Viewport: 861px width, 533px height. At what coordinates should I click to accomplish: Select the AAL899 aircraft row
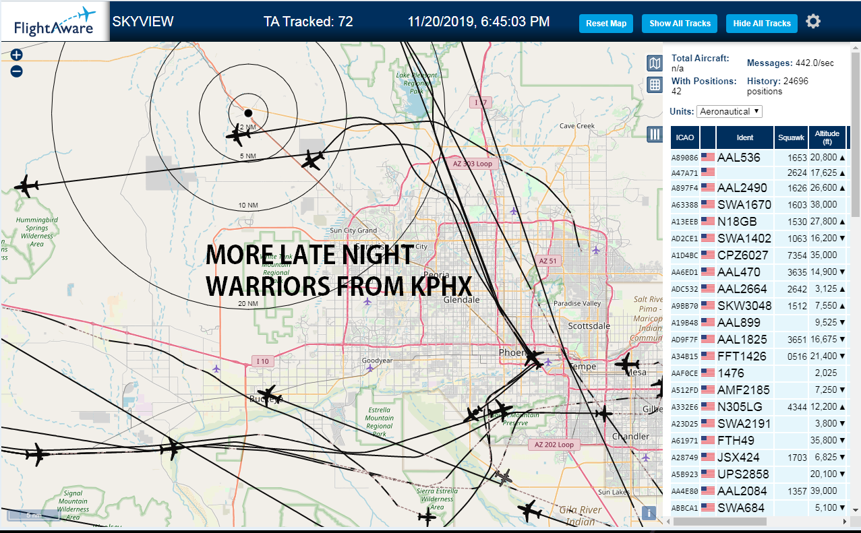click(760, 323)
